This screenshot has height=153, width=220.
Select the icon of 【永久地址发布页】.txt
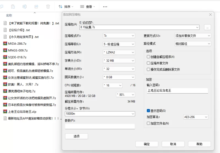(x=5, y=37)
